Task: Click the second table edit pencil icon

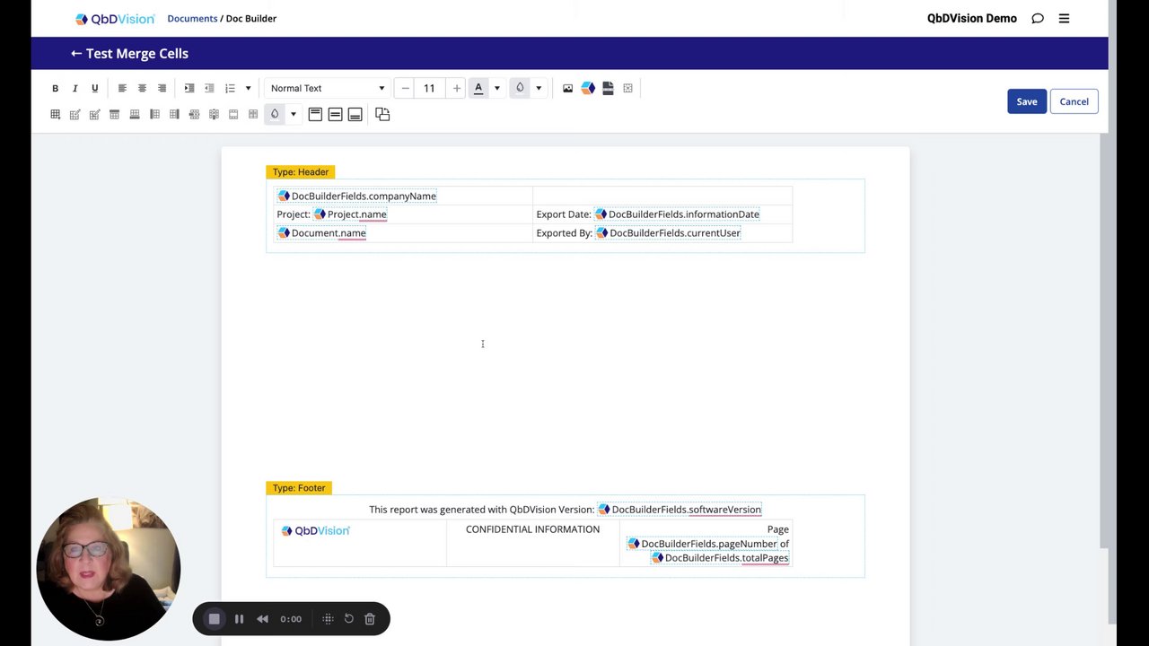Action: coord(94,114)
